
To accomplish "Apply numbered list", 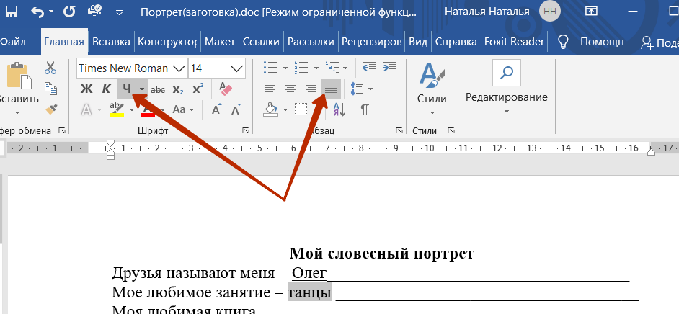I will (301, 68).
